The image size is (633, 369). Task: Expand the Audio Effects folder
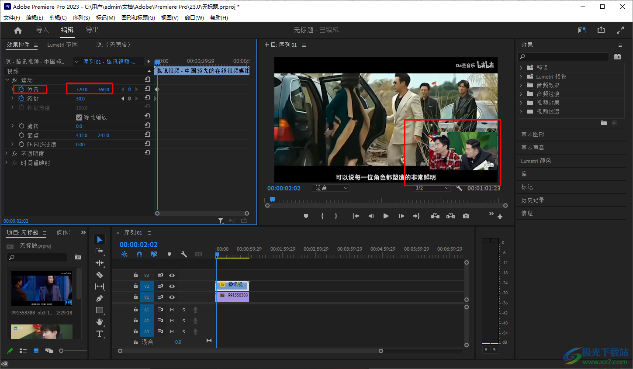click(521, 85)
